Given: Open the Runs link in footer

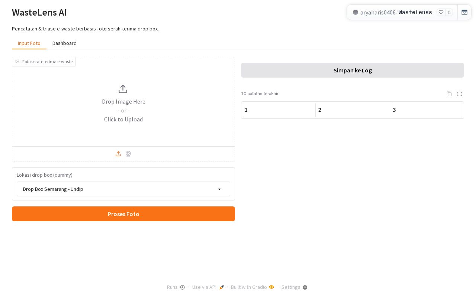Looking at the screenshot, I should coord(176,287).
